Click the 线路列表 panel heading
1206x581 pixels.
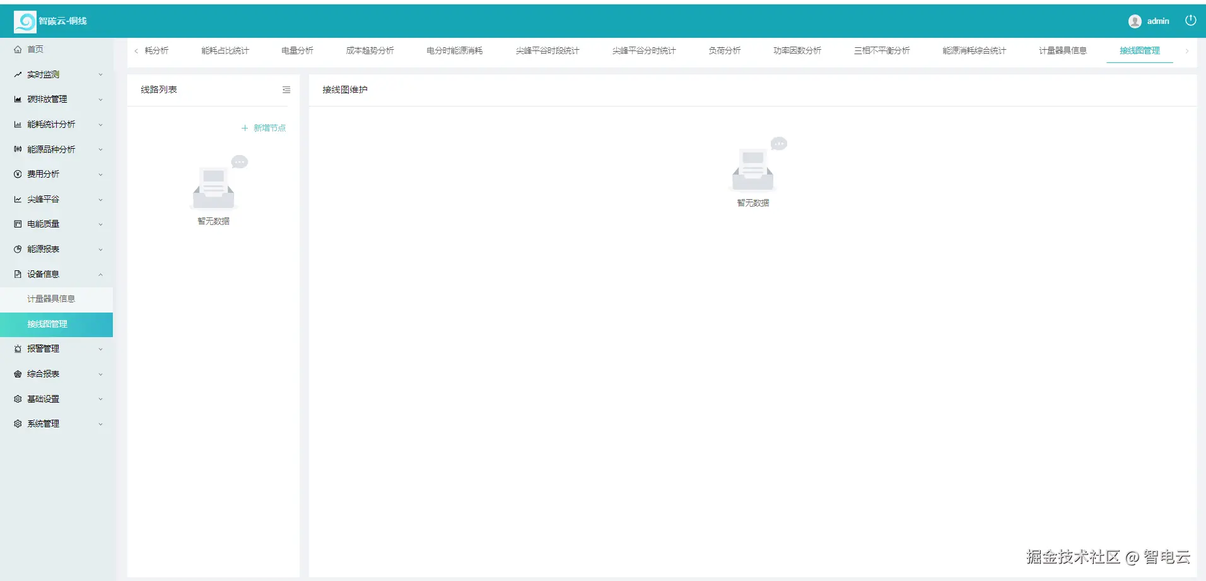pyautogui.click(x=159, y=89)
